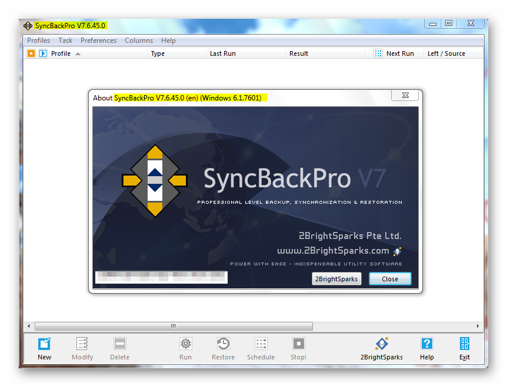The image size is (507, 387).
Task: Click the Restore clock icon
Action: [223, 344]
